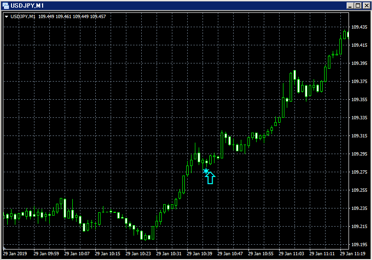
Task: Click price level 109.395 on scale
Action: [359, 63]
